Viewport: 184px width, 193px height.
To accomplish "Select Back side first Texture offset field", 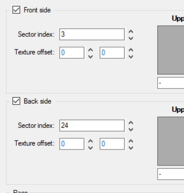I will (x=72, y=144).
